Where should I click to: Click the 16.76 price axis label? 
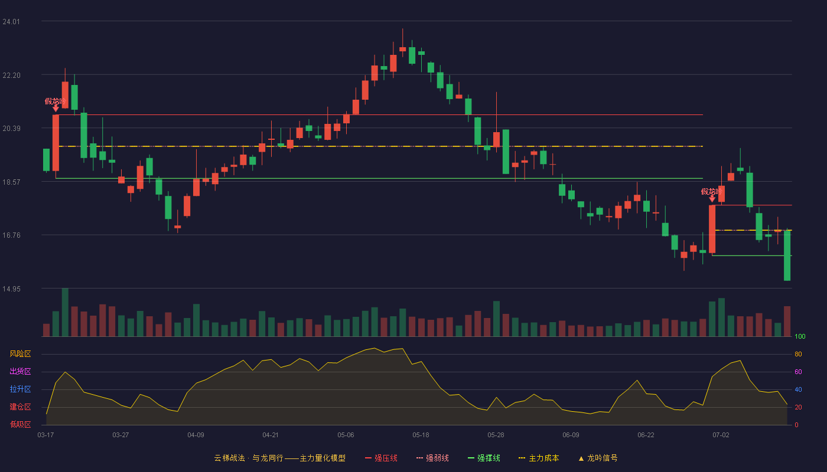tap(11, 235)
